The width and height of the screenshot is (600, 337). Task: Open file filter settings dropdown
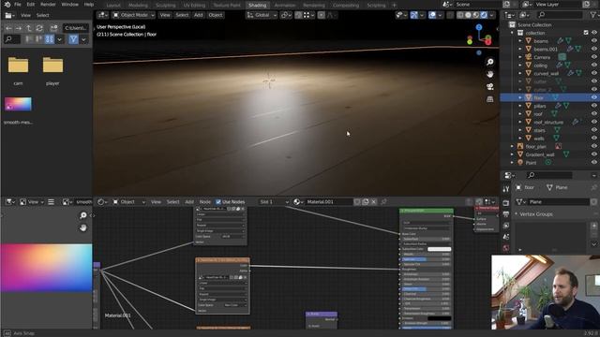pos(83,39)
